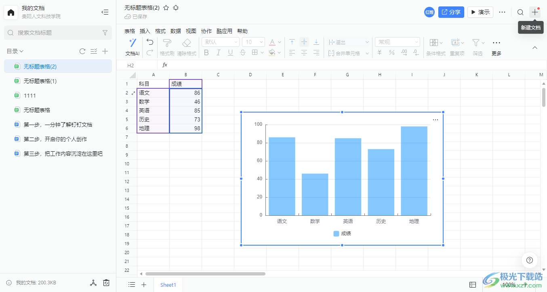547x292 pixels.
Task: Open 条件格式 conditional formatting
Action: click(436, 47)
